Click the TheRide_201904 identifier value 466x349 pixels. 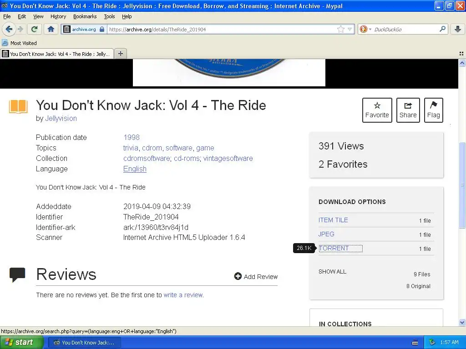pyautogui.click(x=151, y=217)
